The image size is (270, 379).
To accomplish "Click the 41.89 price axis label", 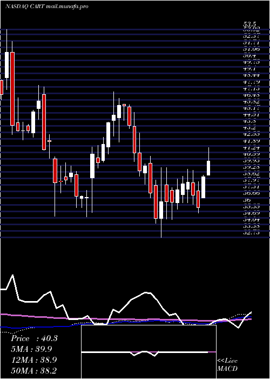I will 252,141.
